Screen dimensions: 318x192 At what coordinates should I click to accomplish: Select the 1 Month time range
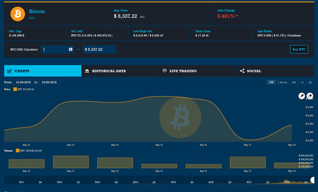coord(282,83)
